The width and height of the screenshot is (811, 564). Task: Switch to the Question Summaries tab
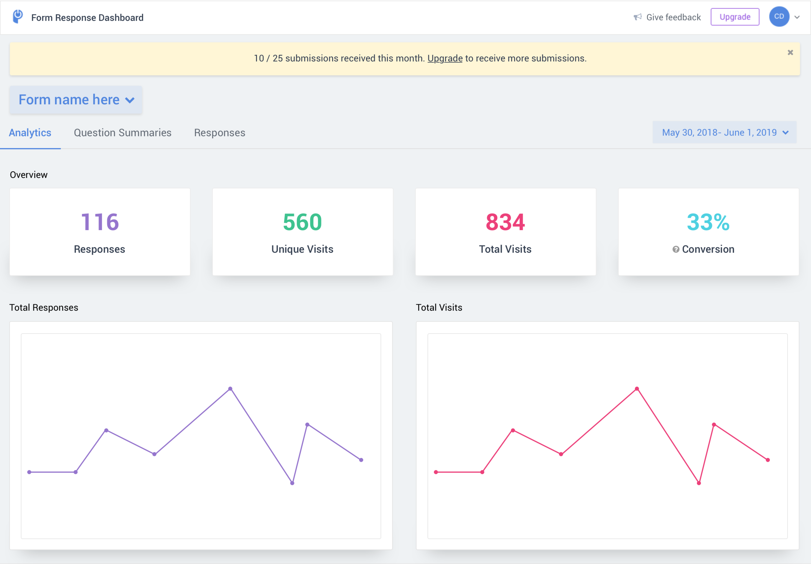click(122, 133)
